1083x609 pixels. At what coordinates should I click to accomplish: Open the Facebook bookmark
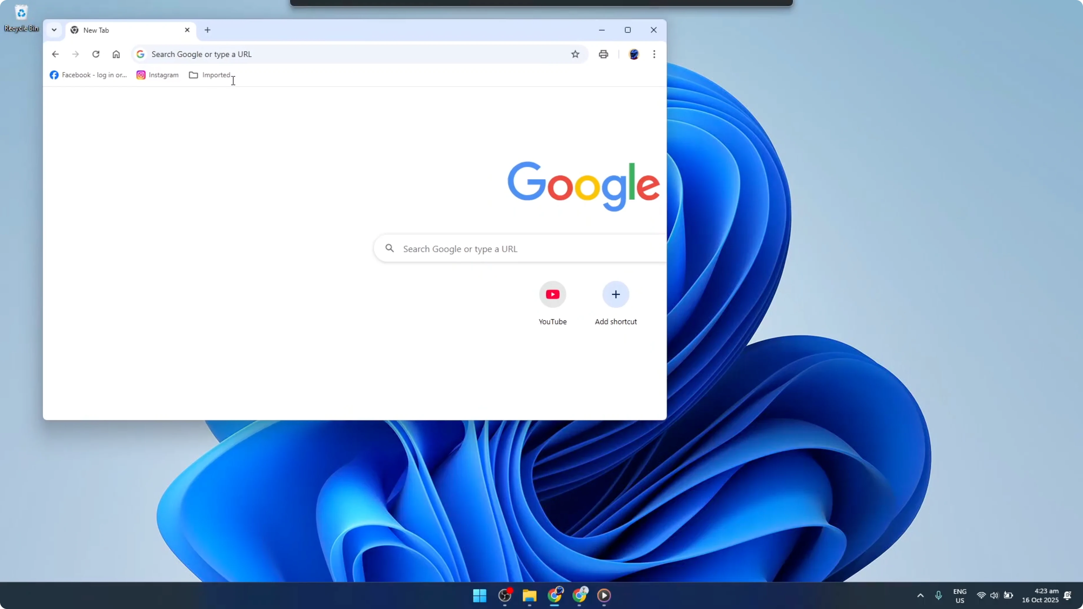click(x=88, y=75)
